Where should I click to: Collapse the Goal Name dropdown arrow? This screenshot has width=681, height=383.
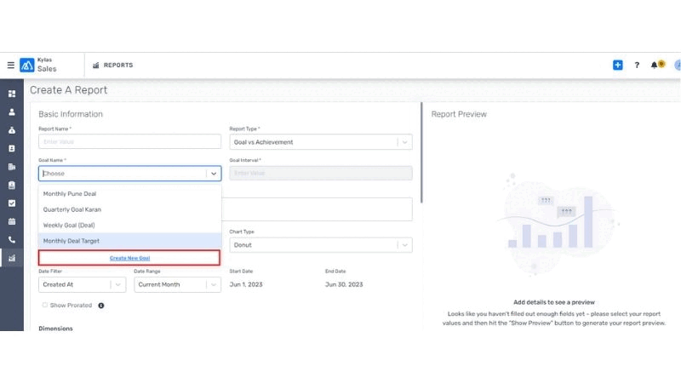[214, 174]
